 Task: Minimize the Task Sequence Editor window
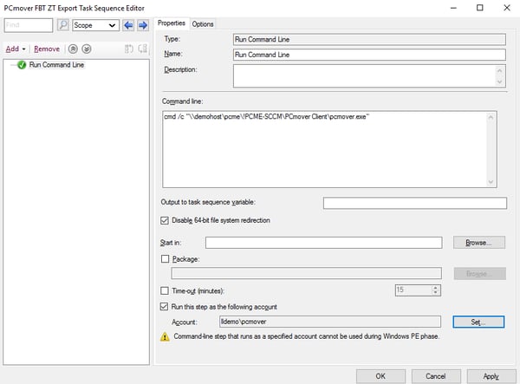[453, 8]
